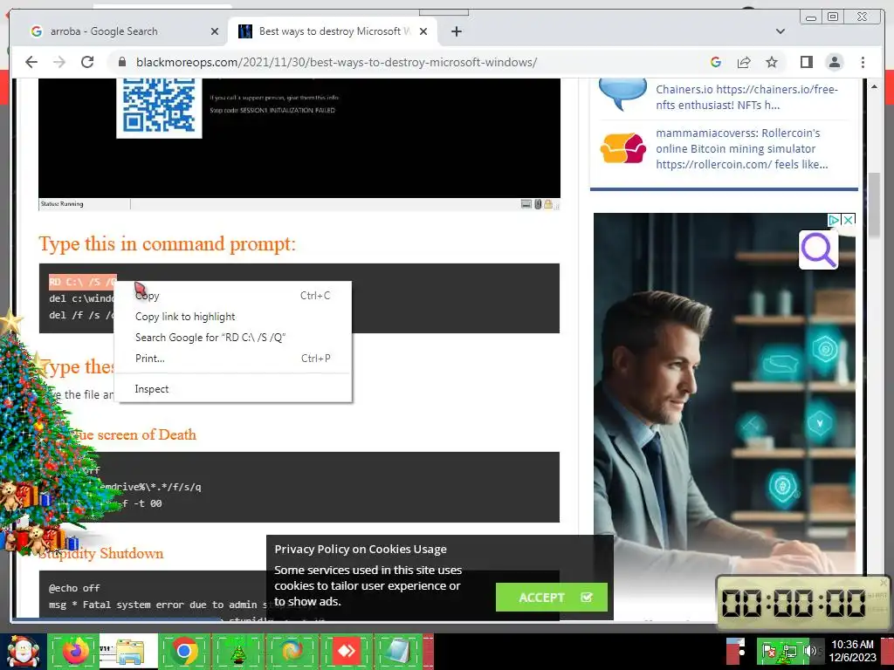Click the Status: Running label
Viewport: 894px width, 670px height.
(62, 204)
